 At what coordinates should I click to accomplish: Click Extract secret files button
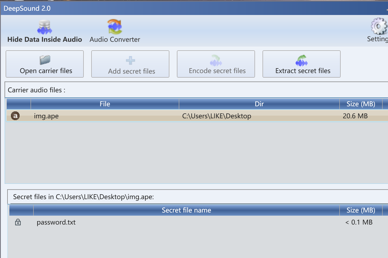302,64
